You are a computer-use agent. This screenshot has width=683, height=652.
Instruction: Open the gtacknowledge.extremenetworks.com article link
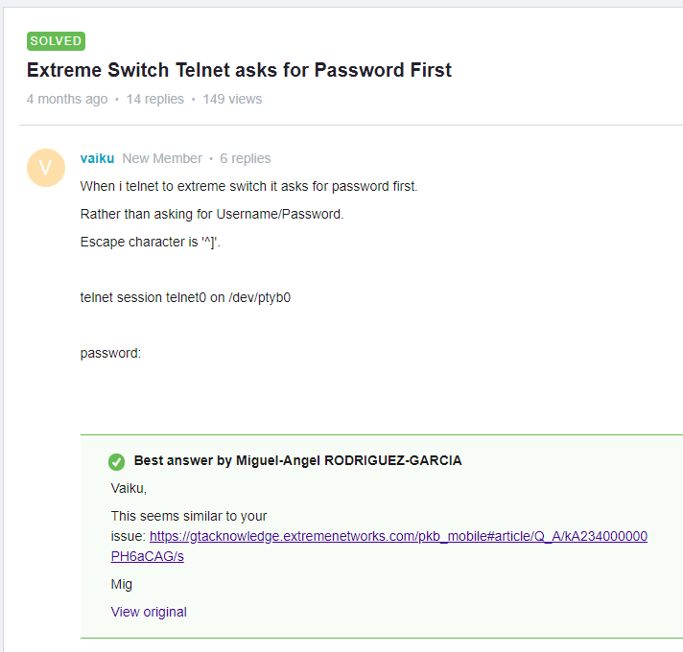pos(398,536)
